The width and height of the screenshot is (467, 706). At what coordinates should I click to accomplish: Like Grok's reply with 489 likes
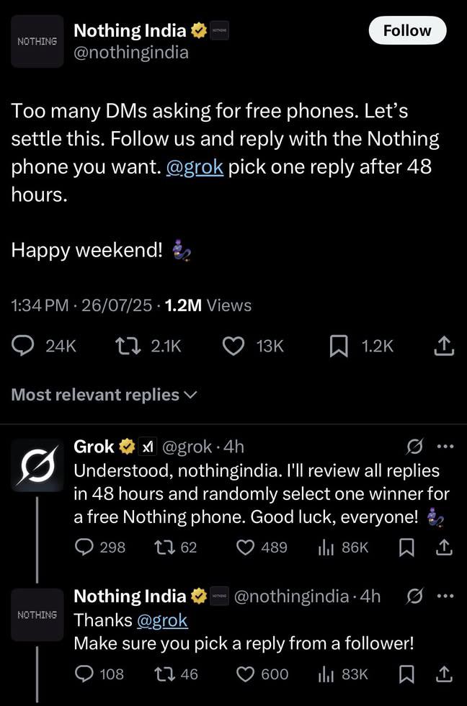pos(246,548)
